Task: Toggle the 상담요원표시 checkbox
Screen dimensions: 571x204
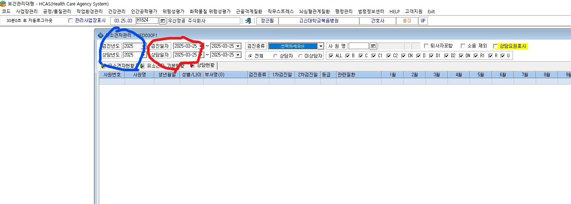Action: [495, 46]
